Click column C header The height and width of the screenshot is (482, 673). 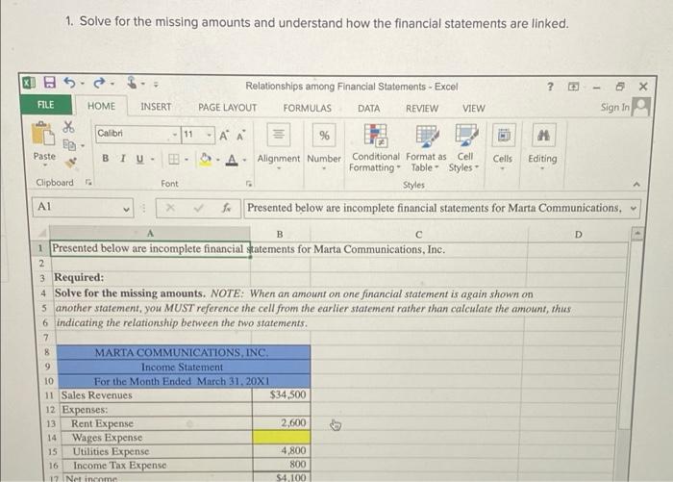419,235
